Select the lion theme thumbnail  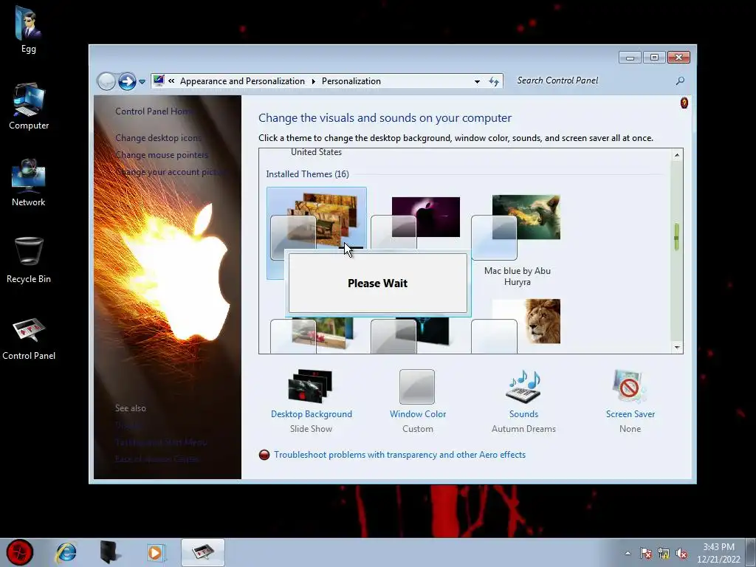pyautogui.click(x=526, y=322)
